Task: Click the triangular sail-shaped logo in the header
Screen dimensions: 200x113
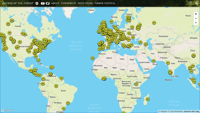Action: (x=196, y=3)
